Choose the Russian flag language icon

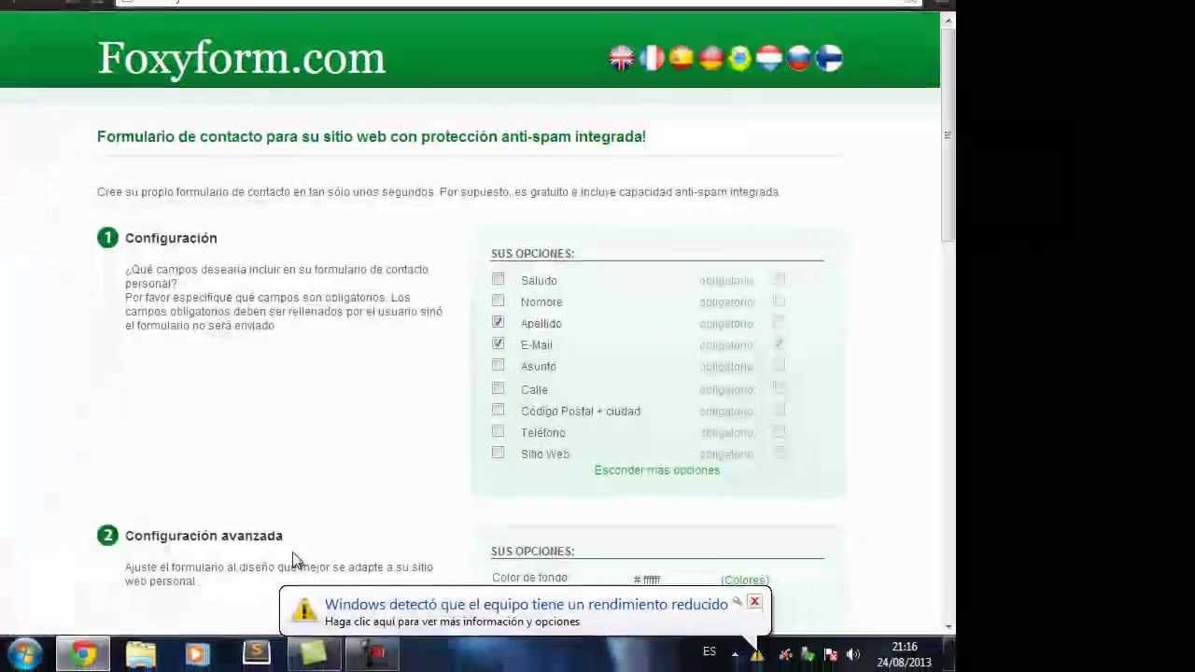799,59
